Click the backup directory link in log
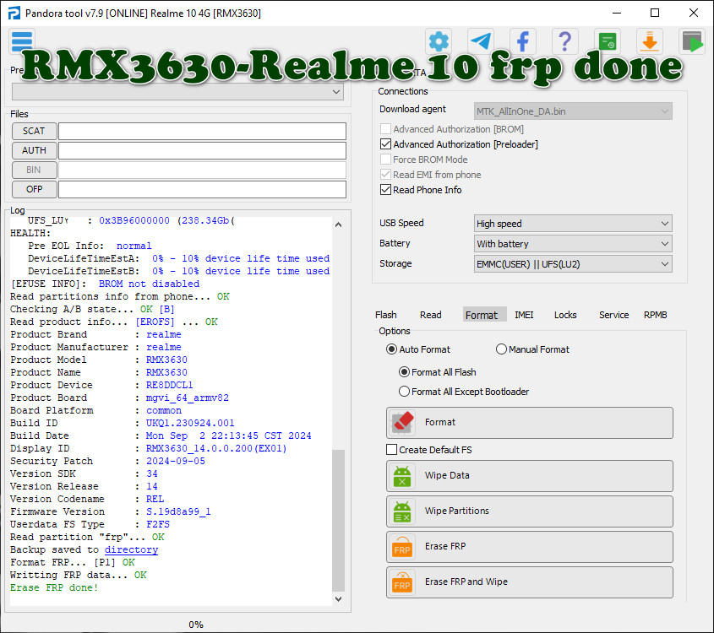Screen dimensions: 714x633 click(x=131, y=549)
